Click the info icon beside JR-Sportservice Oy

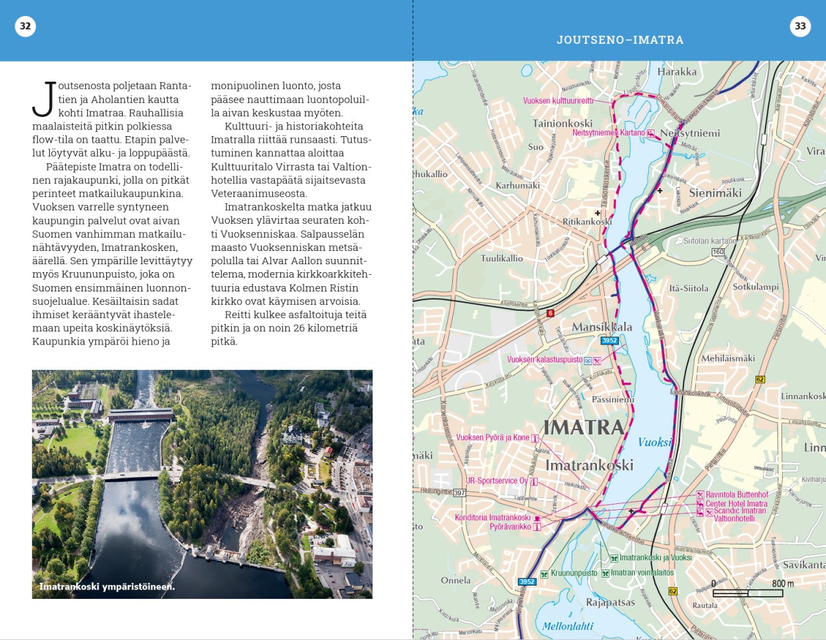pos(534,481)
